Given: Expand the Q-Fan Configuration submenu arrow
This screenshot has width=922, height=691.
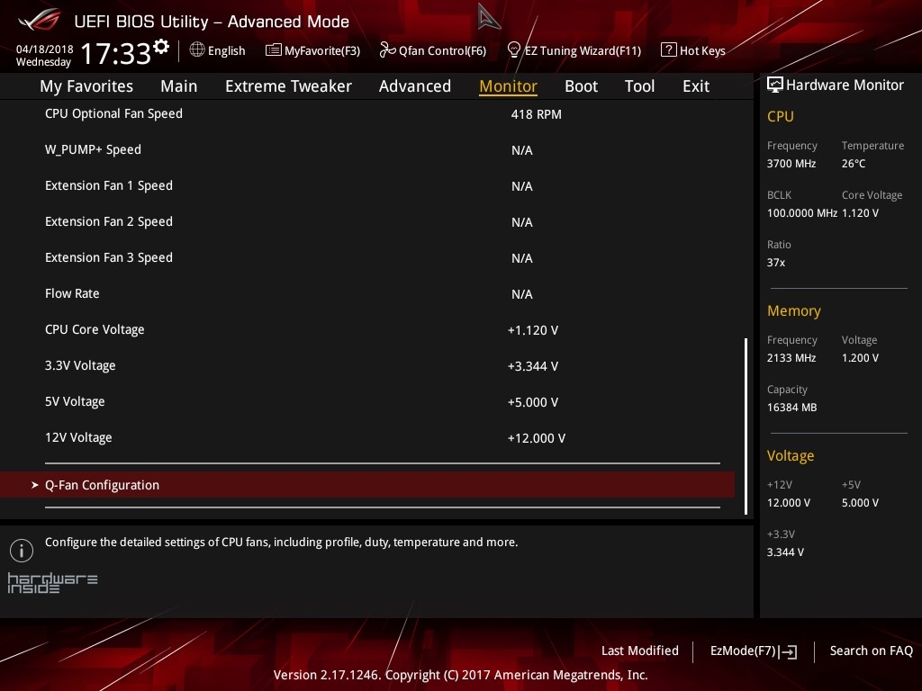Looking at the screenshot, I should coord(35,485).
